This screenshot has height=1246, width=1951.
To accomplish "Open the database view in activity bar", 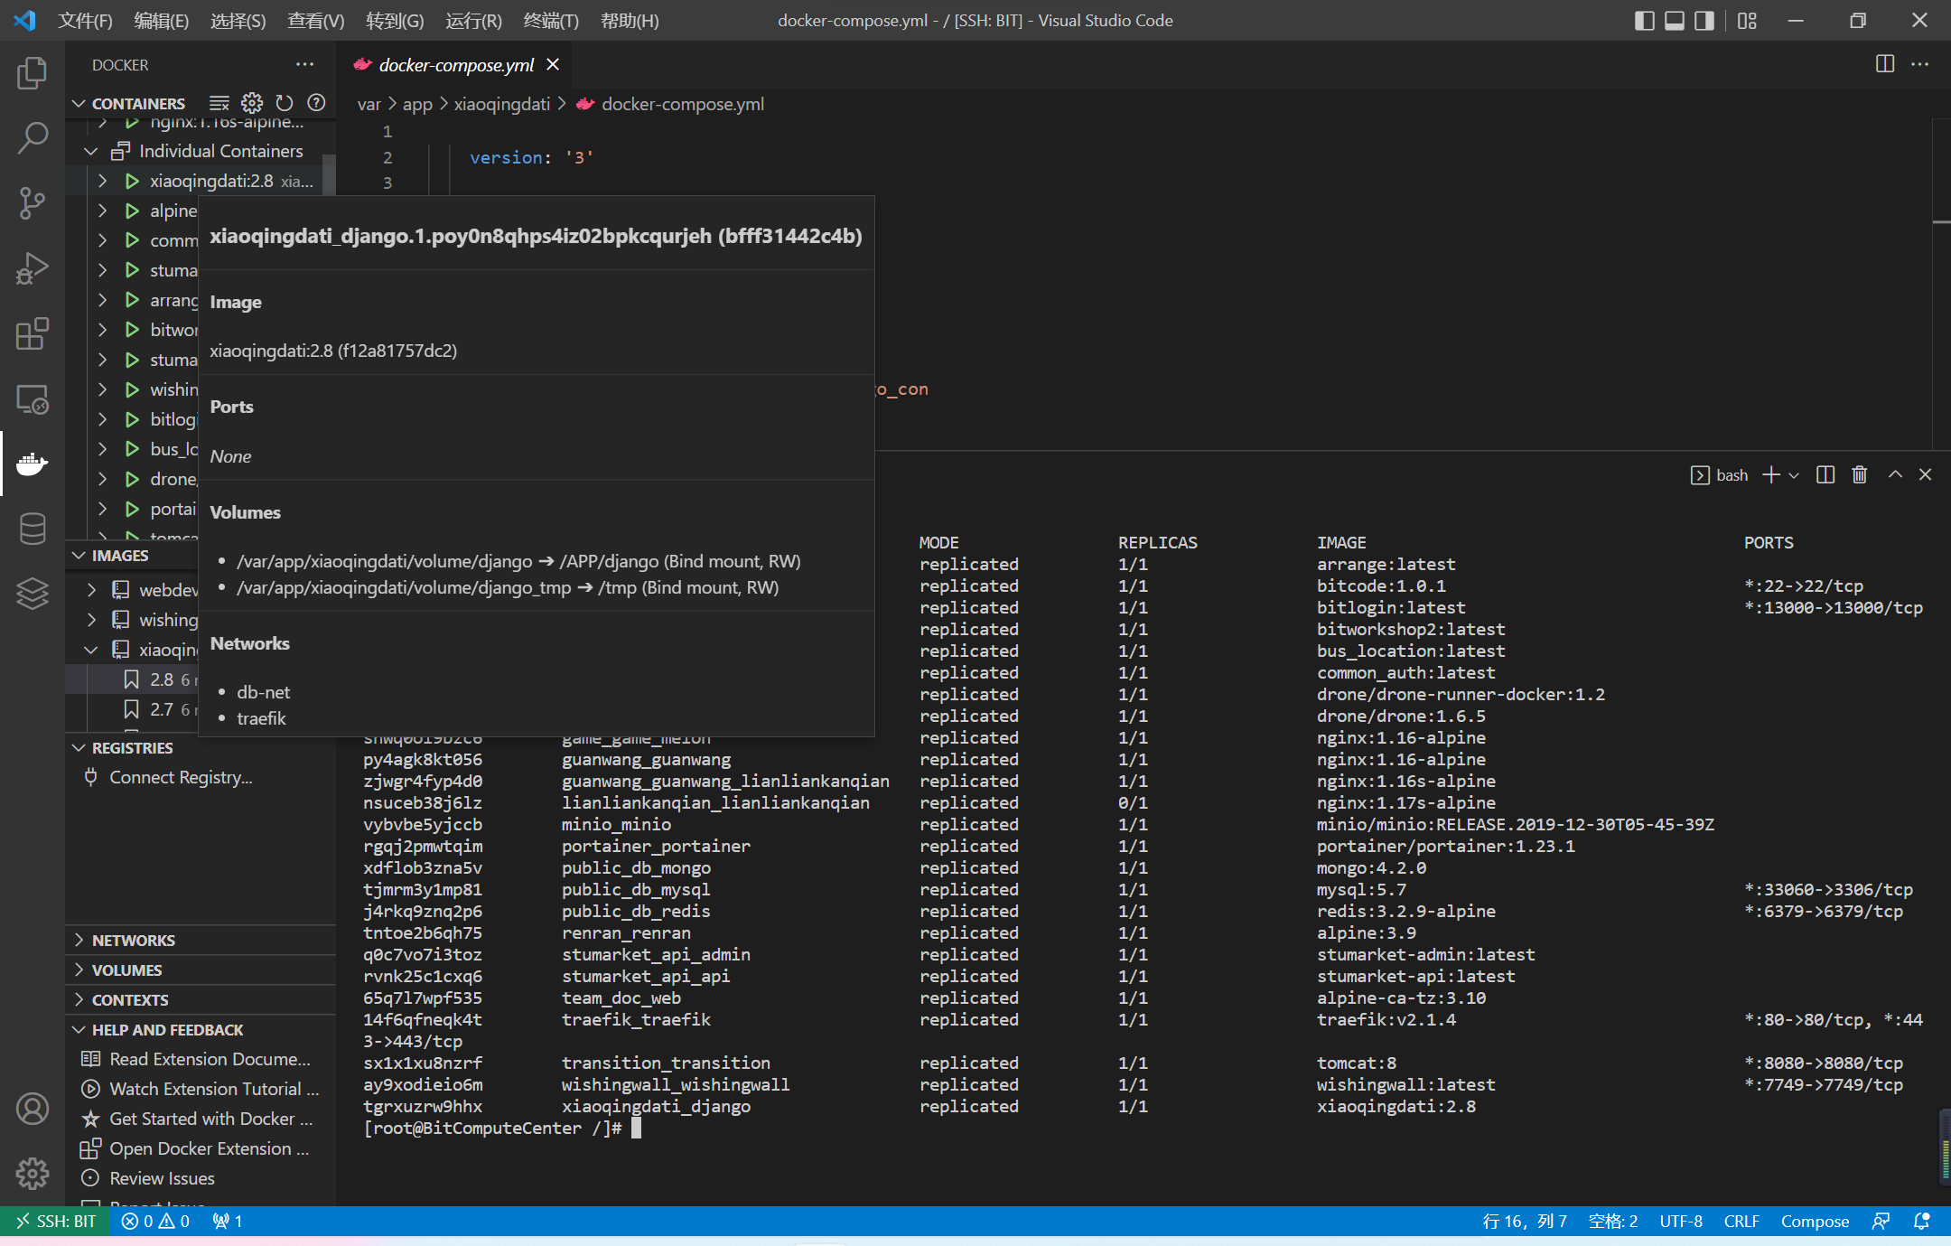I will click(33, 529).
